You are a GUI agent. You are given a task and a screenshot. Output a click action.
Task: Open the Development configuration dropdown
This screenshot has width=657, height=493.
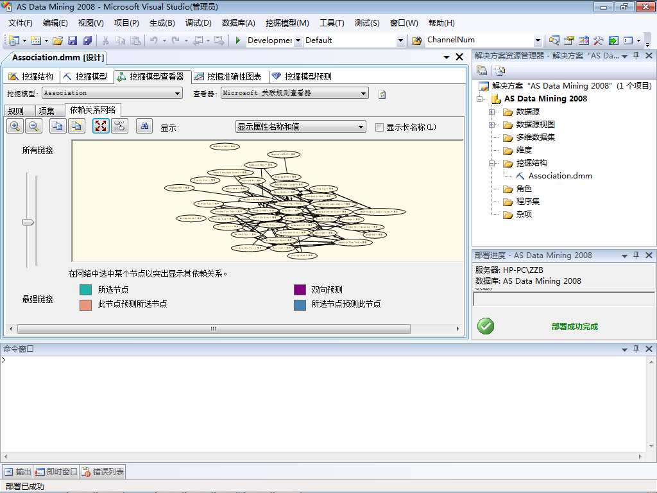[298, 40]
